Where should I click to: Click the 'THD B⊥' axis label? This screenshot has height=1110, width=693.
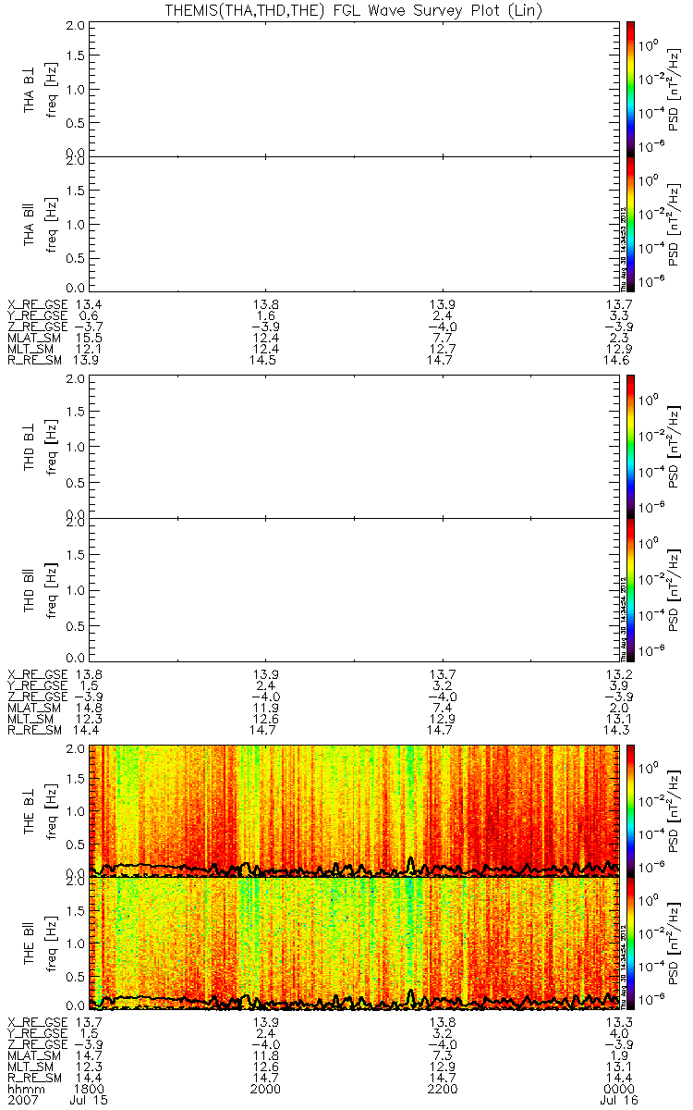pos(30,449)
